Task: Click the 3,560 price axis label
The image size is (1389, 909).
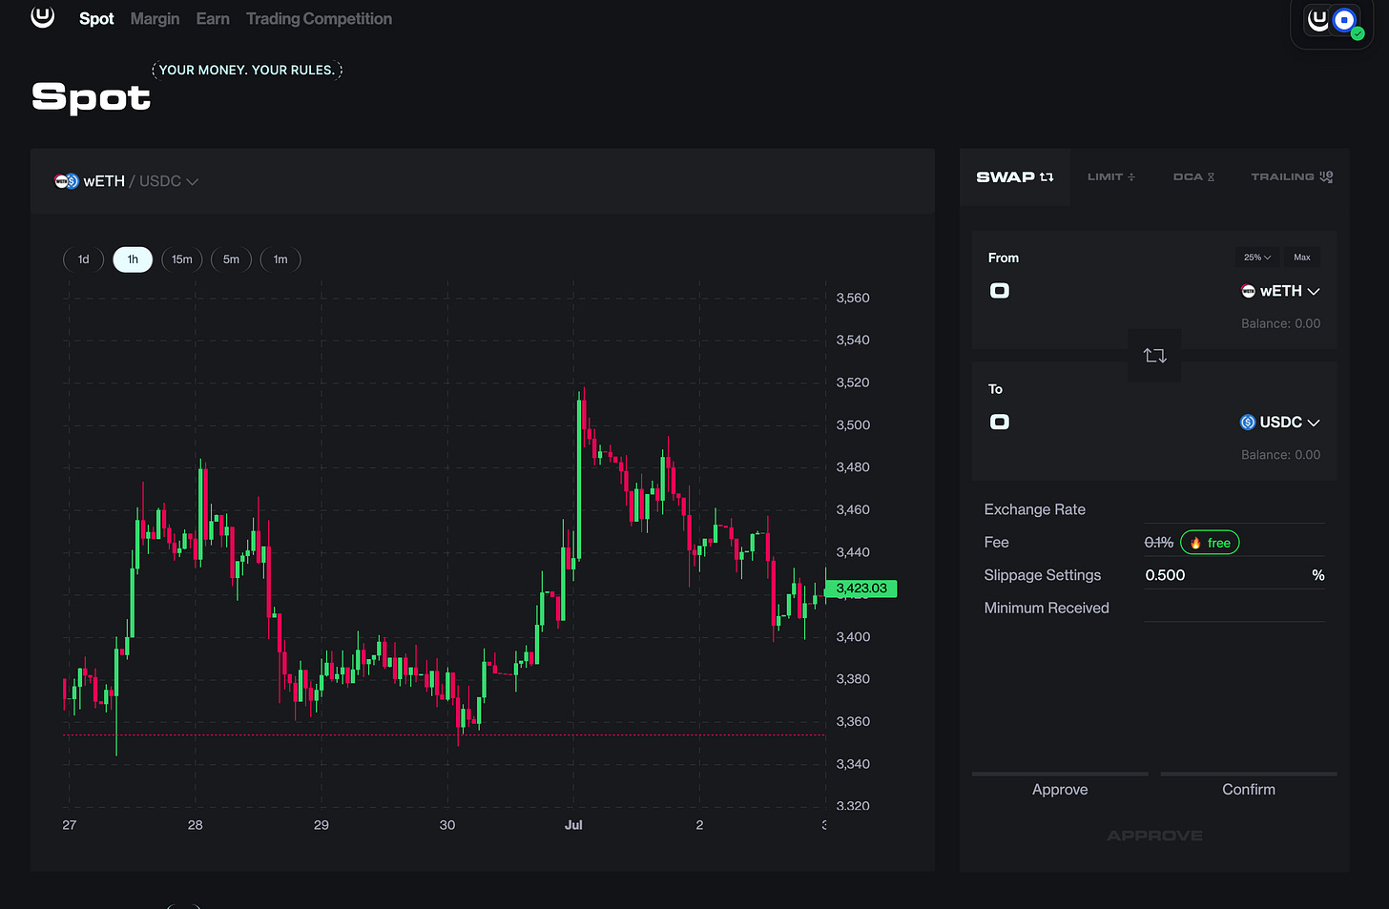Action: coord(853,299)
